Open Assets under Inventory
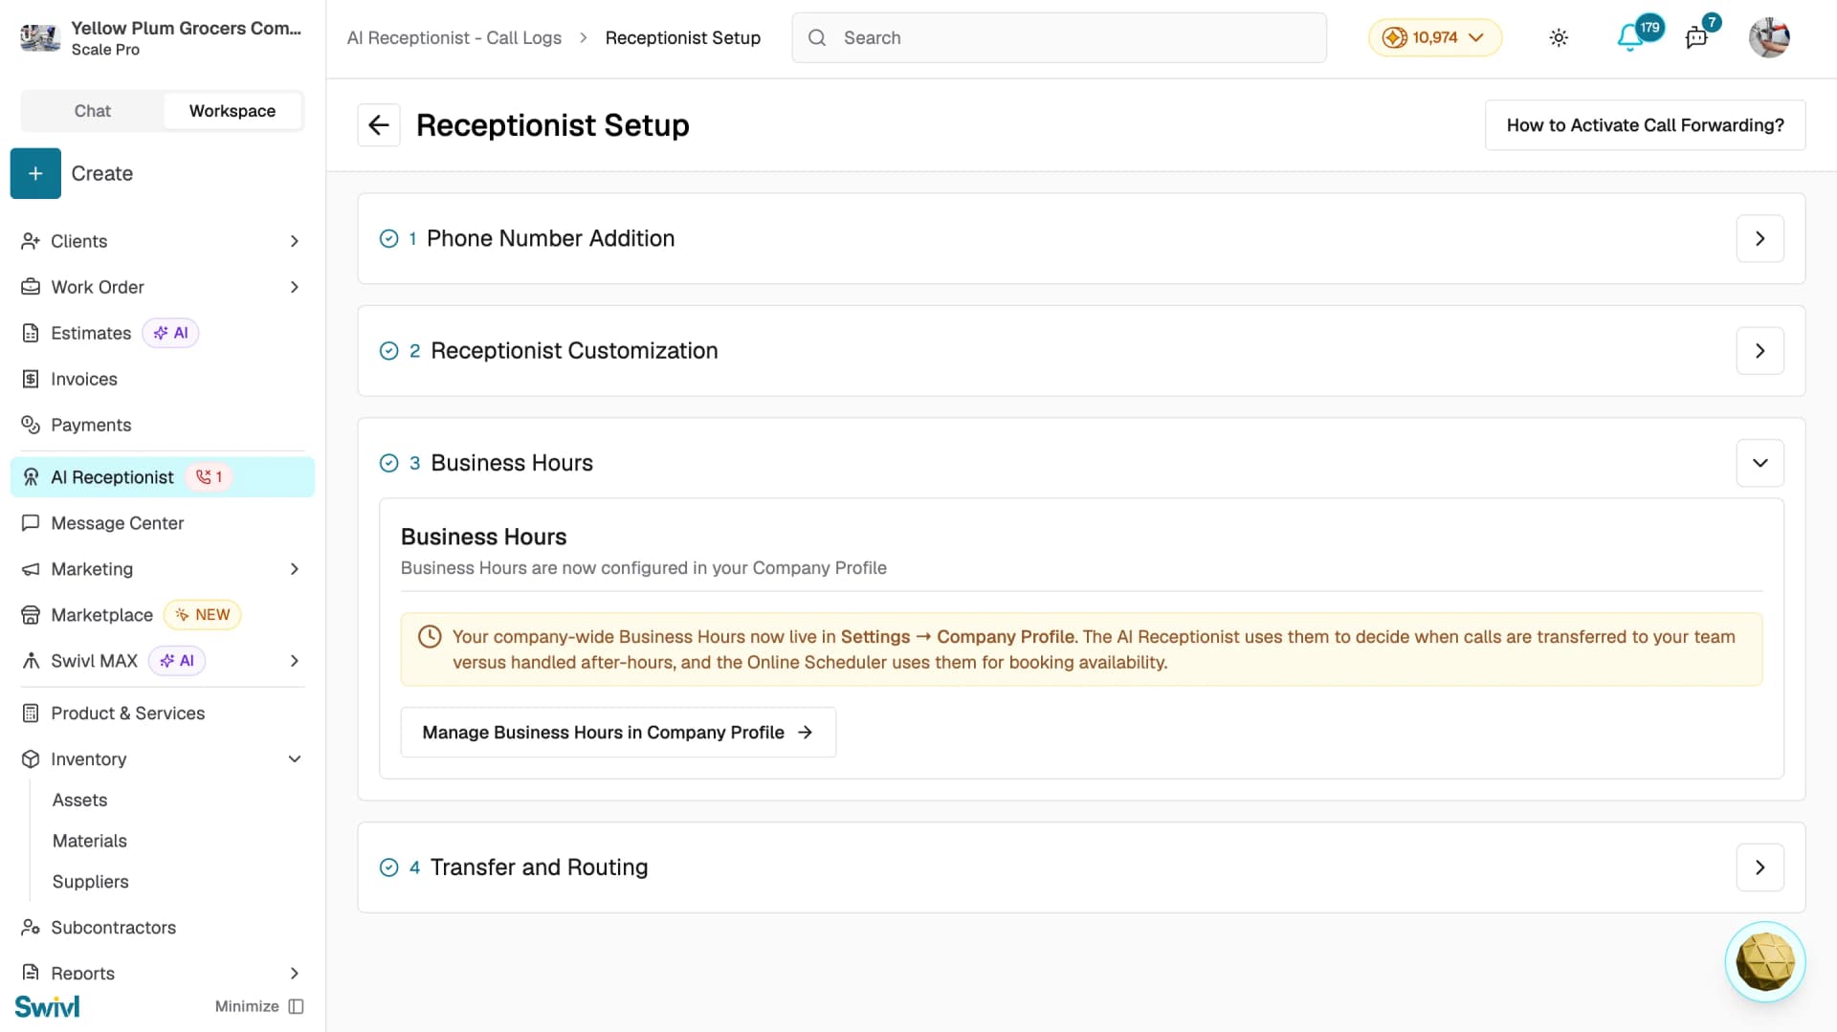This screenshot has height=1032, width=1837. [80, 801]
